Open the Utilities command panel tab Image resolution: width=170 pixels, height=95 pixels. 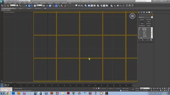pos(152,12)
